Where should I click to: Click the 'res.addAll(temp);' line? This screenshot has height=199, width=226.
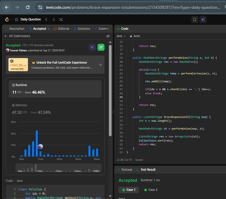[x=158, y=81]
